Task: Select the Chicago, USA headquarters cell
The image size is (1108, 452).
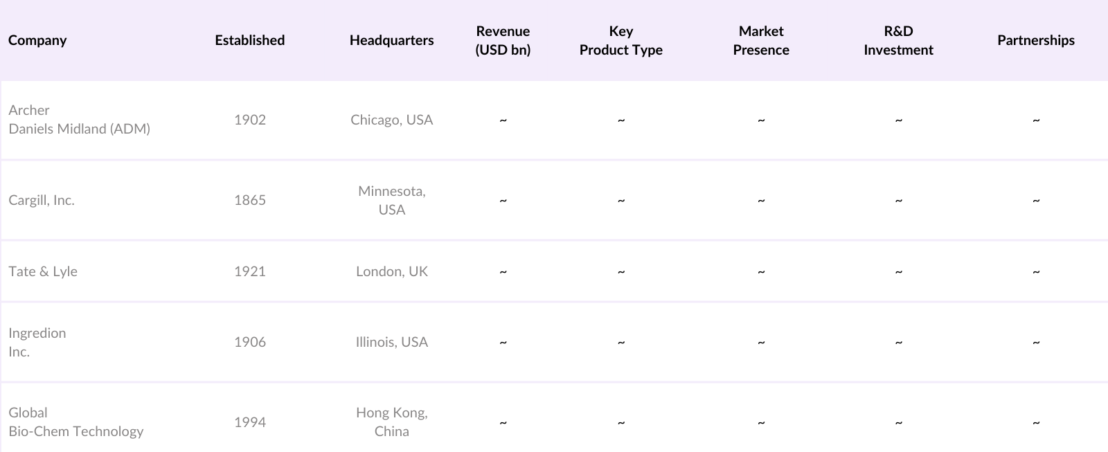Action: 391,120
